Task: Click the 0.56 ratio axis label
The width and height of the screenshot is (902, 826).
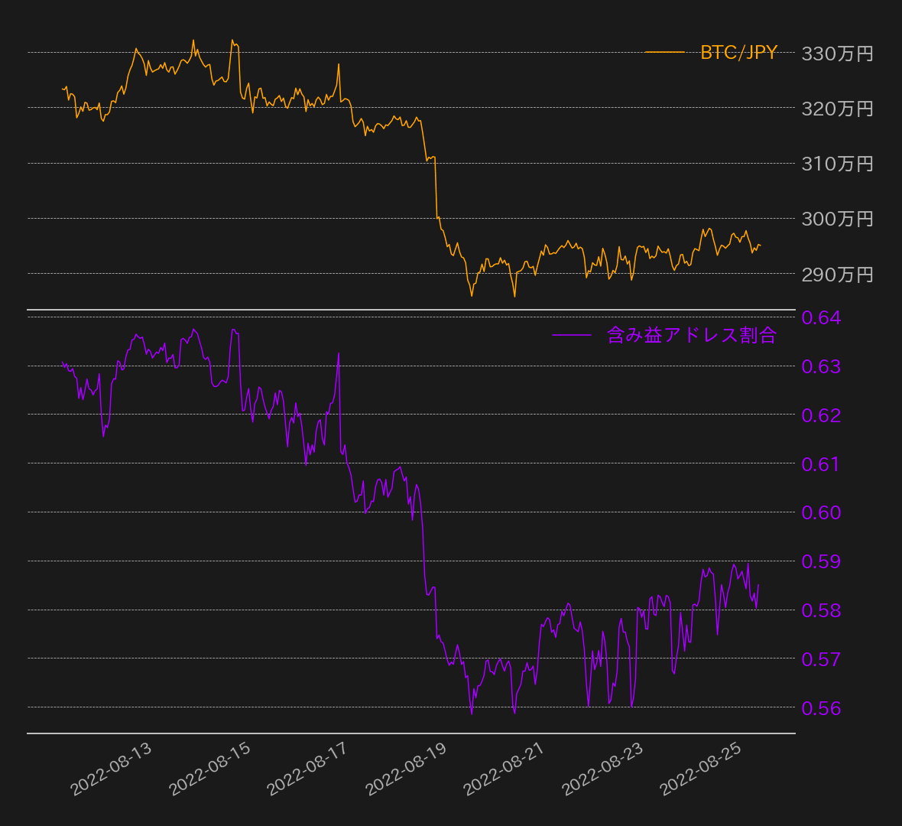Action: coord(820,708)
